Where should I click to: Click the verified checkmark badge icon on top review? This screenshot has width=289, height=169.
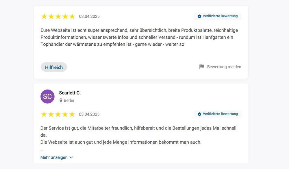[x=199, y=16]
